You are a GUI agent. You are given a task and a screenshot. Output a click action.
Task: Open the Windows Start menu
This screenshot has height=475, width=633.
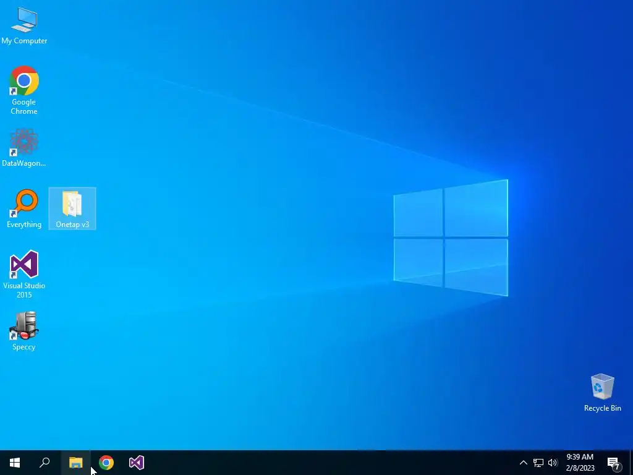15,463
